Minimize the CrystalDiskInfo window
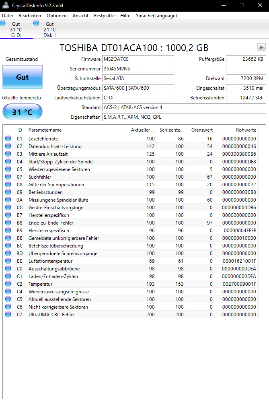The width and height of the screenshot is (269, 402). tap(224, 5)
